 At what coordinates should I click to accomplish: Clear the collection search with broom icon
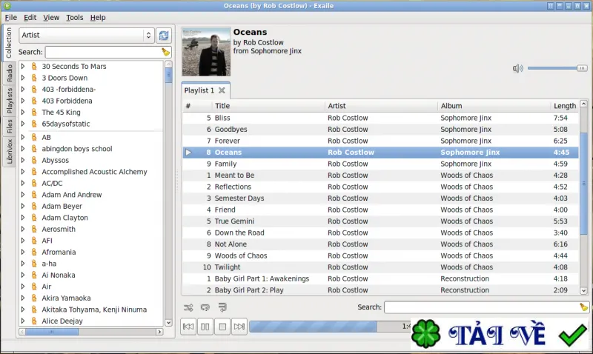point(165,52)
